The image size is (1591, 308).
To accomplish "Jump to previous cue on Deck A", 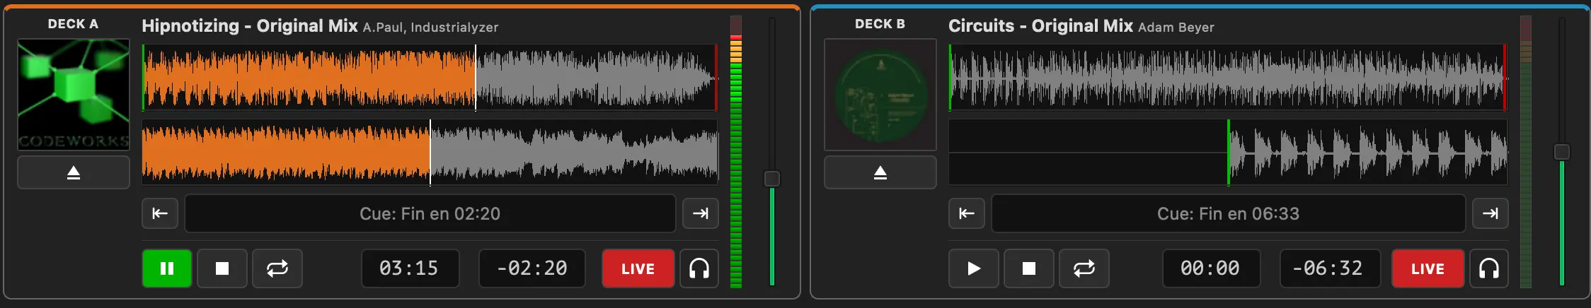I will pos(160,213).
